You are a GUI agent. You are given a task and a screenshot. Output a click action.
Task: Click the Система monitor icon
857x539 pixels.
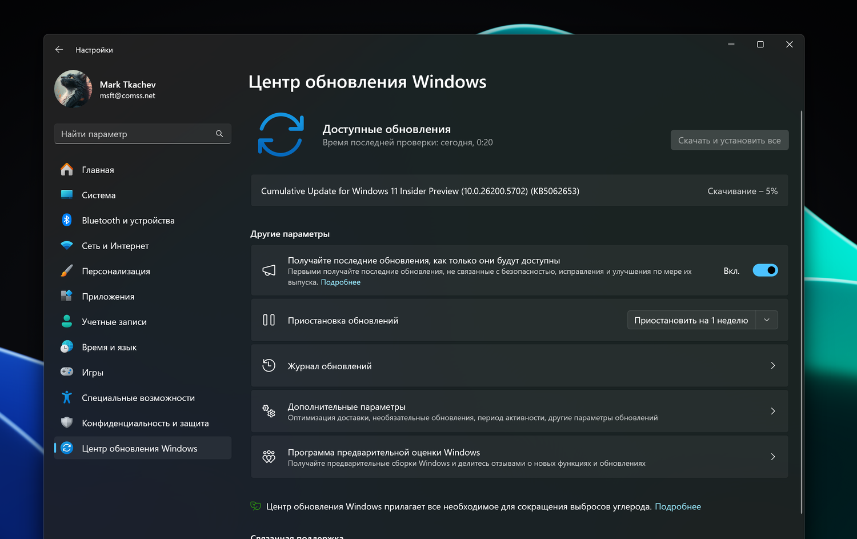click(67, 195)
